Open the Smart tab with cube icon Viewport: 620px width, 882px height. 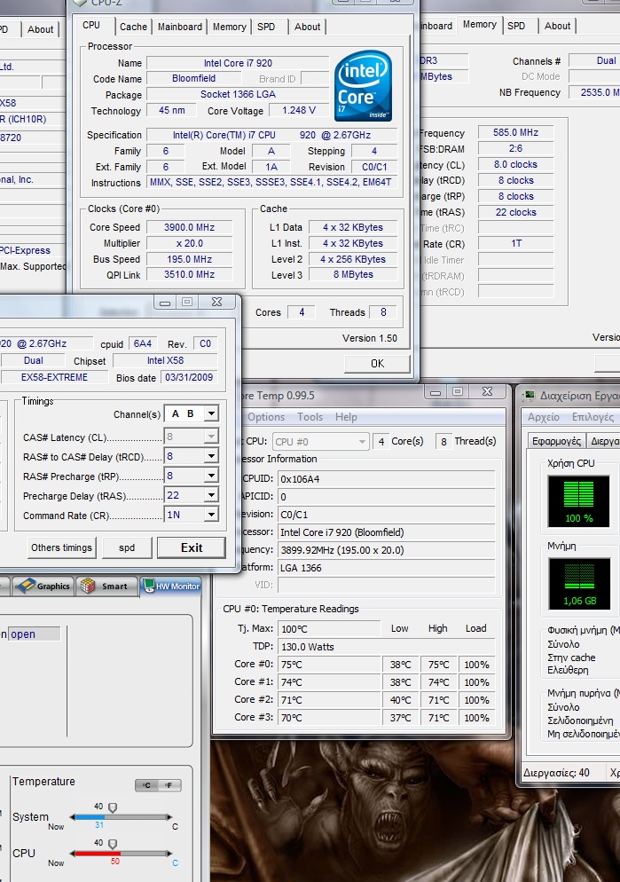point(106,587)
